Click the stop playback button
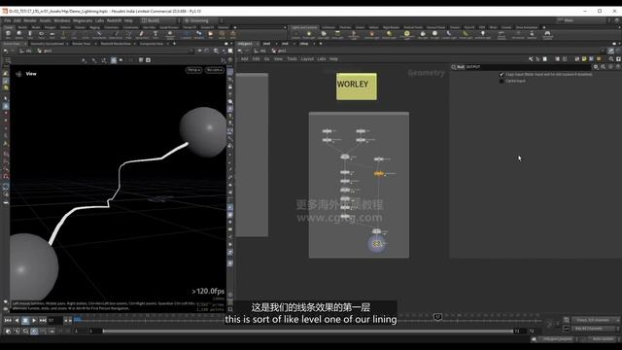The width and height of the screenshot is (622, 350). (25, 320)
